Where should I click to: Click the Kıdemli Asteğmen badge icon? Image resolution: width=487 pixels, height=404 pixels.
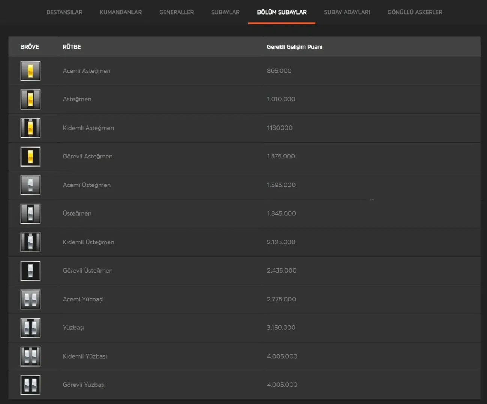tap(30, 128)
